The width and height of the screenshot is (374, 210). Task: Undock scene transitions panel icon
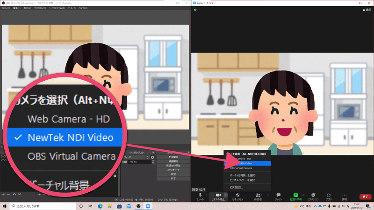click(x=153, y=153)
